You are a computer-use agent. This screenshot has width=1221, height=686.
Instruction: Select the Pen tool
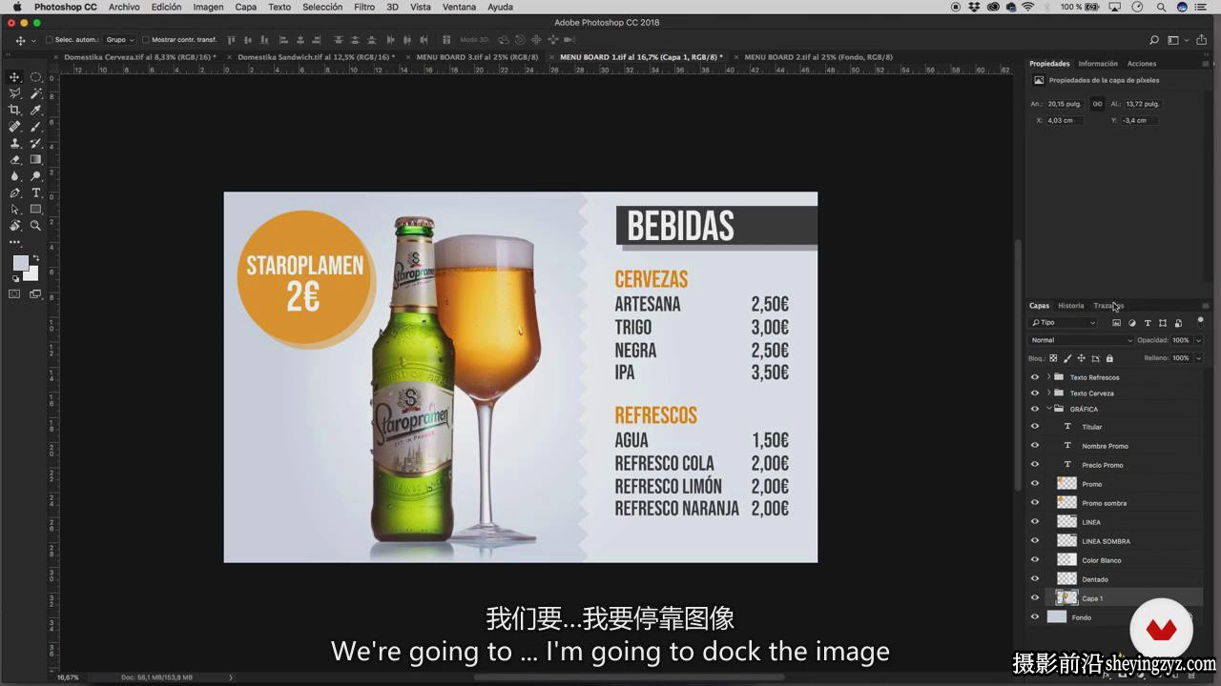click(x=14, y=192)
